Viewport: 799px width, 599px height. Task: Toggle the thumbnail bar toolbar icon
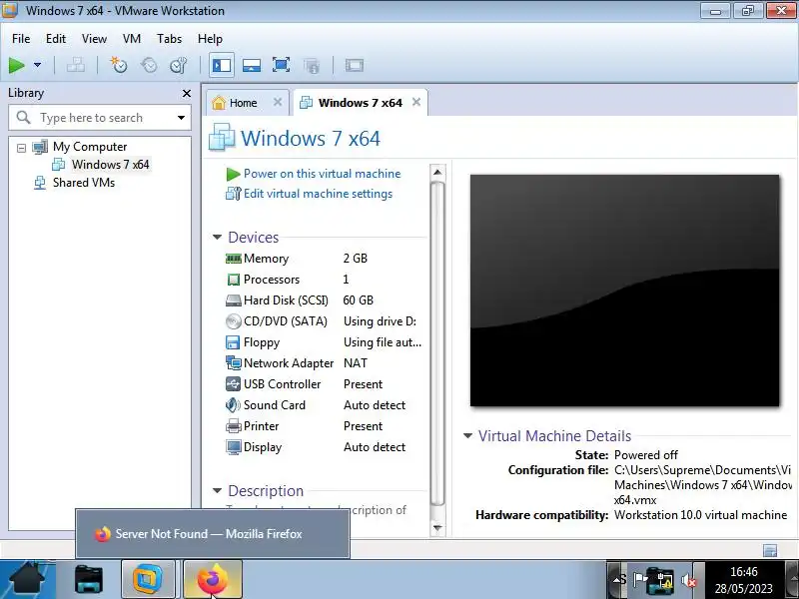[x=252, y=65]
